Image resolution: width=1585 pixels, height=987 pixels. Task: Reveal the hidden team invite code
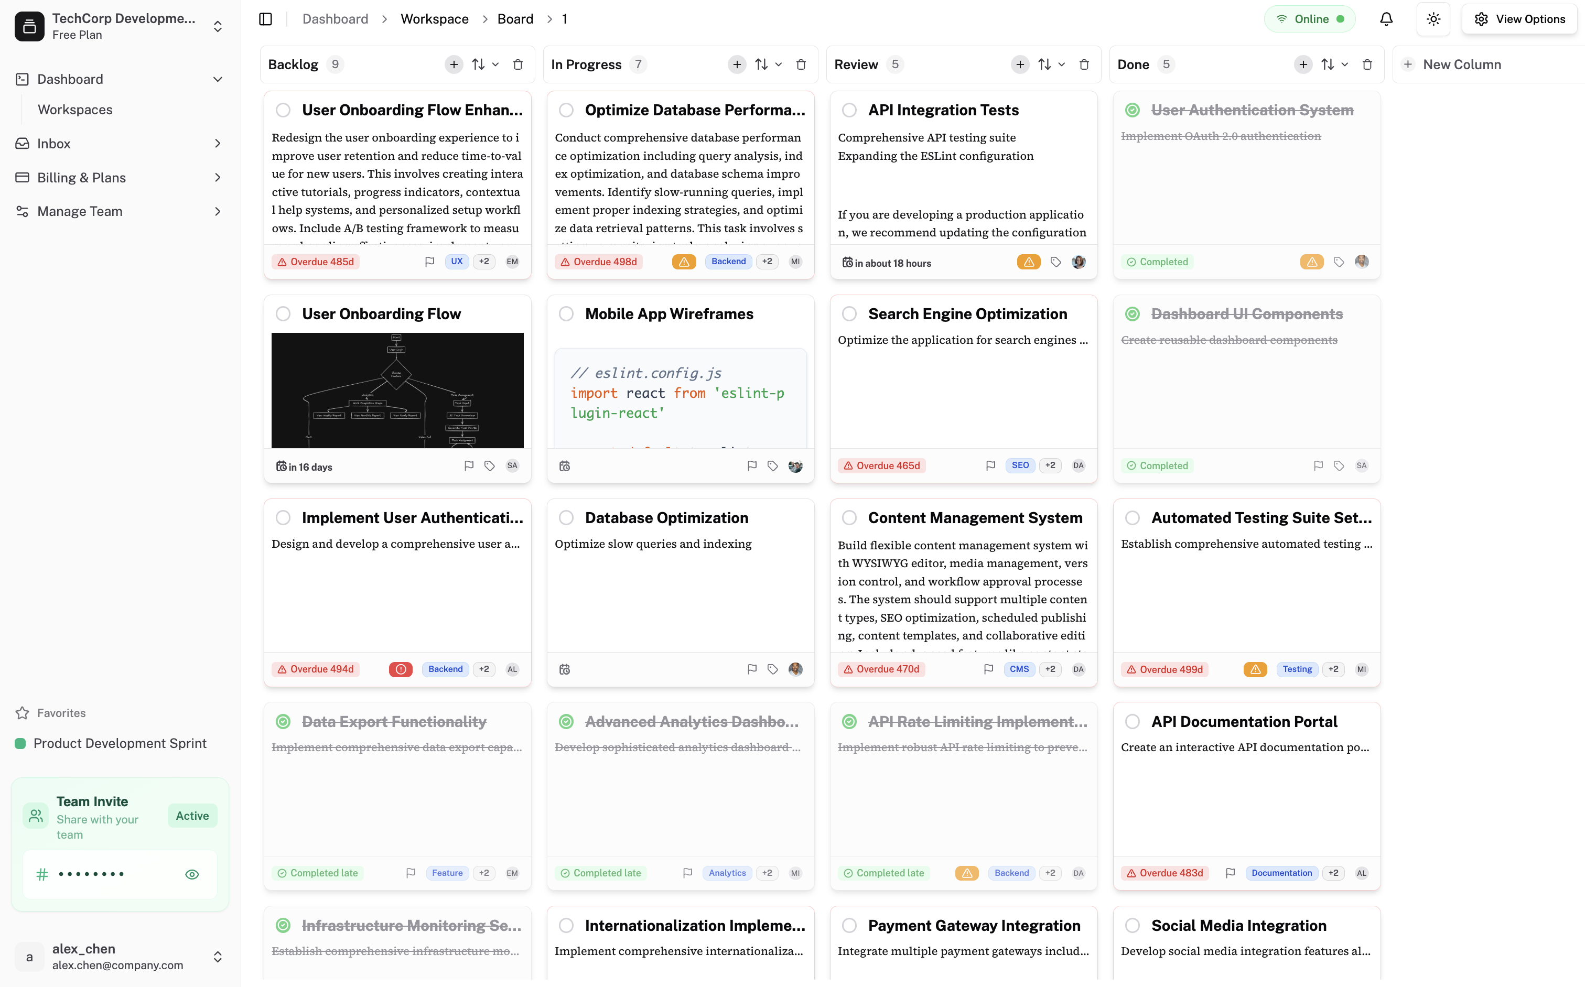click(x=192, y=874)
